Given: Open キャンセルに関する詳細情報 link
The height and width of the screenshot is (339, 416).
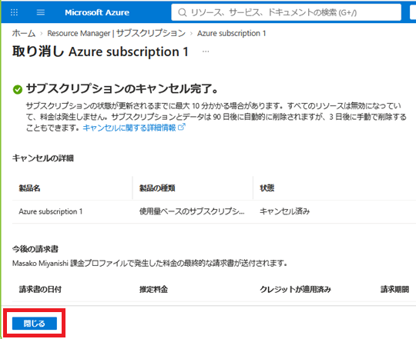Looking at the screenshot, I should (129, 128).
